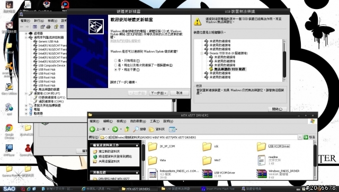Viewport: 339px width, 192px height.
Task: Click the SAO start button
Action: (x=10, y=189)
